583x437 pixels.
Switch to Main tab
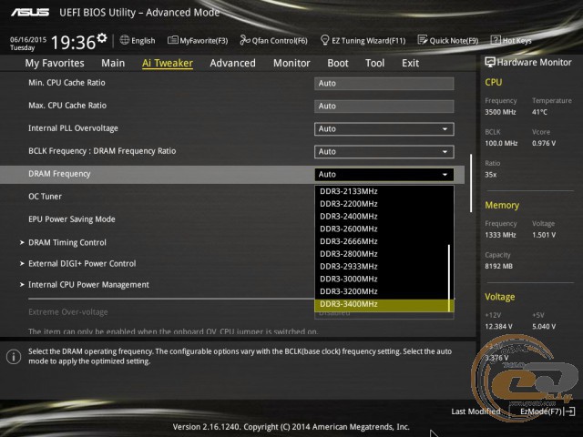(x=113, y=63)
